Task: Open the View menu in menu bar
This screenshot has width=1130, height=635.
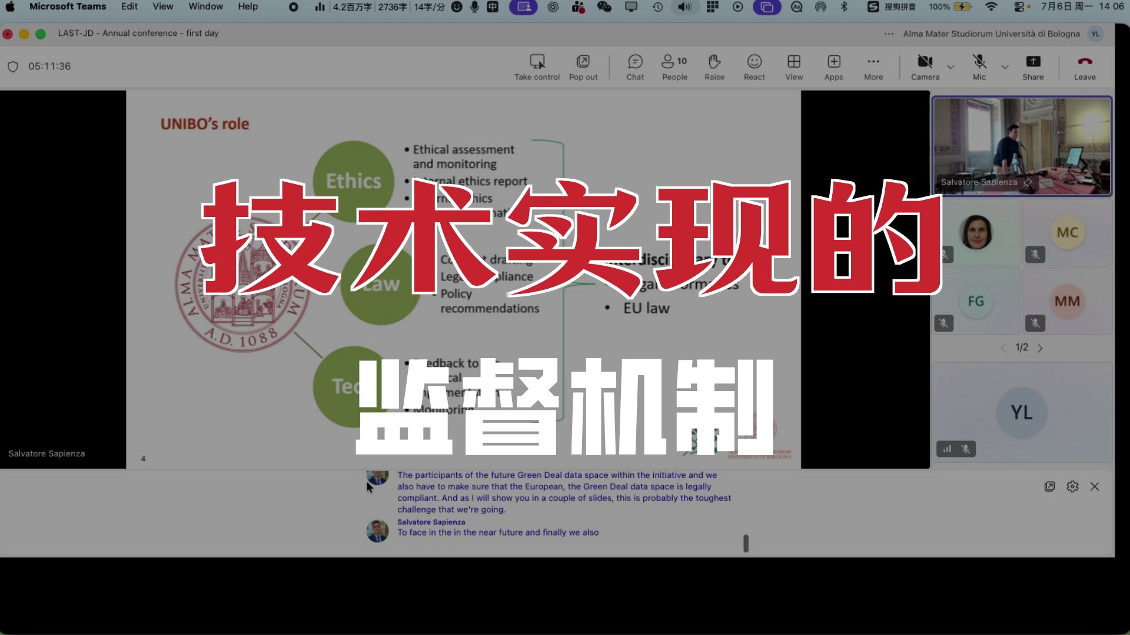Action: click(163, 6)
